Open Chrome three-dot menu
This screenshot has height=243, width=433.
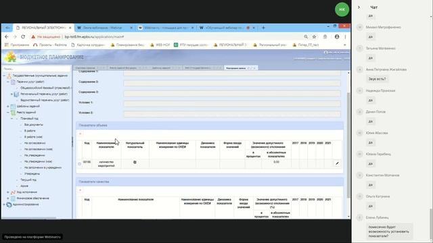345,36
